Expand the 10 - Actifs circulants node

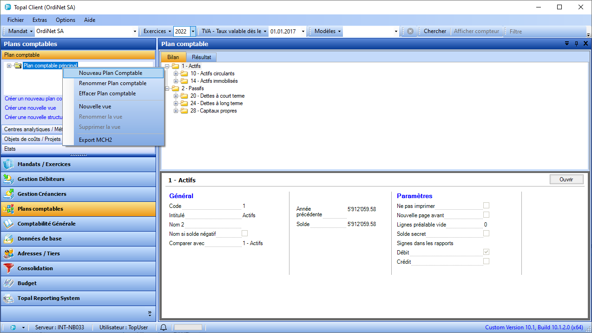click(176, 73)
